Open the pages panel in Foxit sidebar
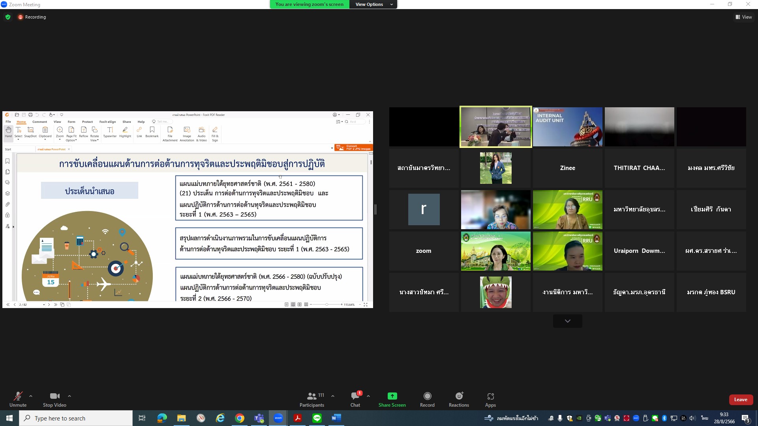This screenshot has height=426, width=758. (8, 172)
